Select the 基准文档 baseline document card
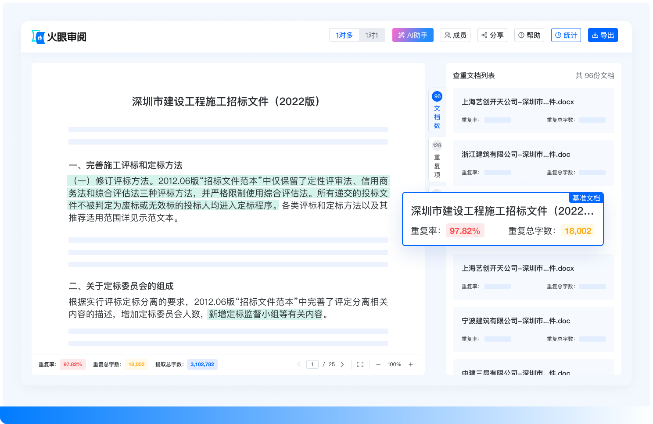This screenshot has height=424, width=653. click(x=503, y=219)
